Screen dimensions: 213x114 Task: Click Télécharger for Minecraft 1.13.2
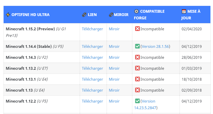[92, 68]
